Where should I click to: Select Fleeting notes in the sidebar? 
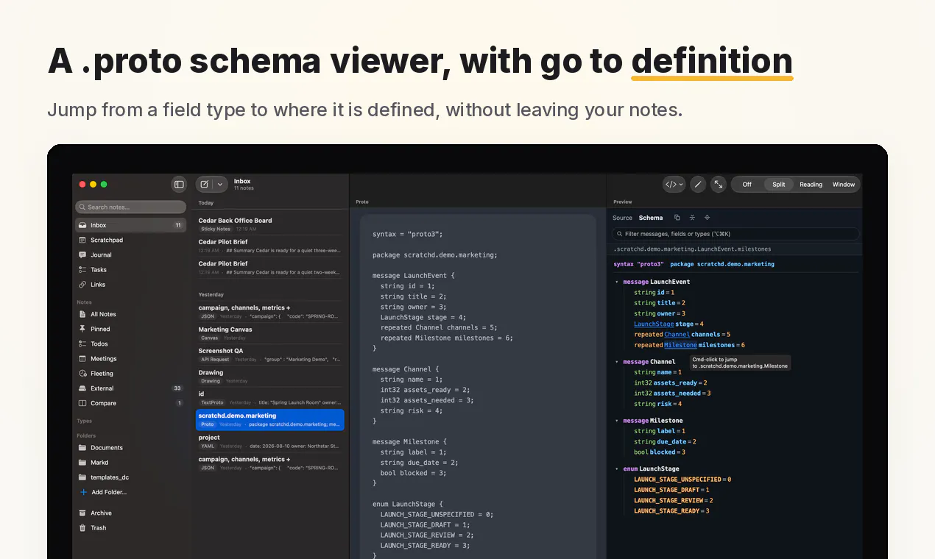[x=131, y=374]
